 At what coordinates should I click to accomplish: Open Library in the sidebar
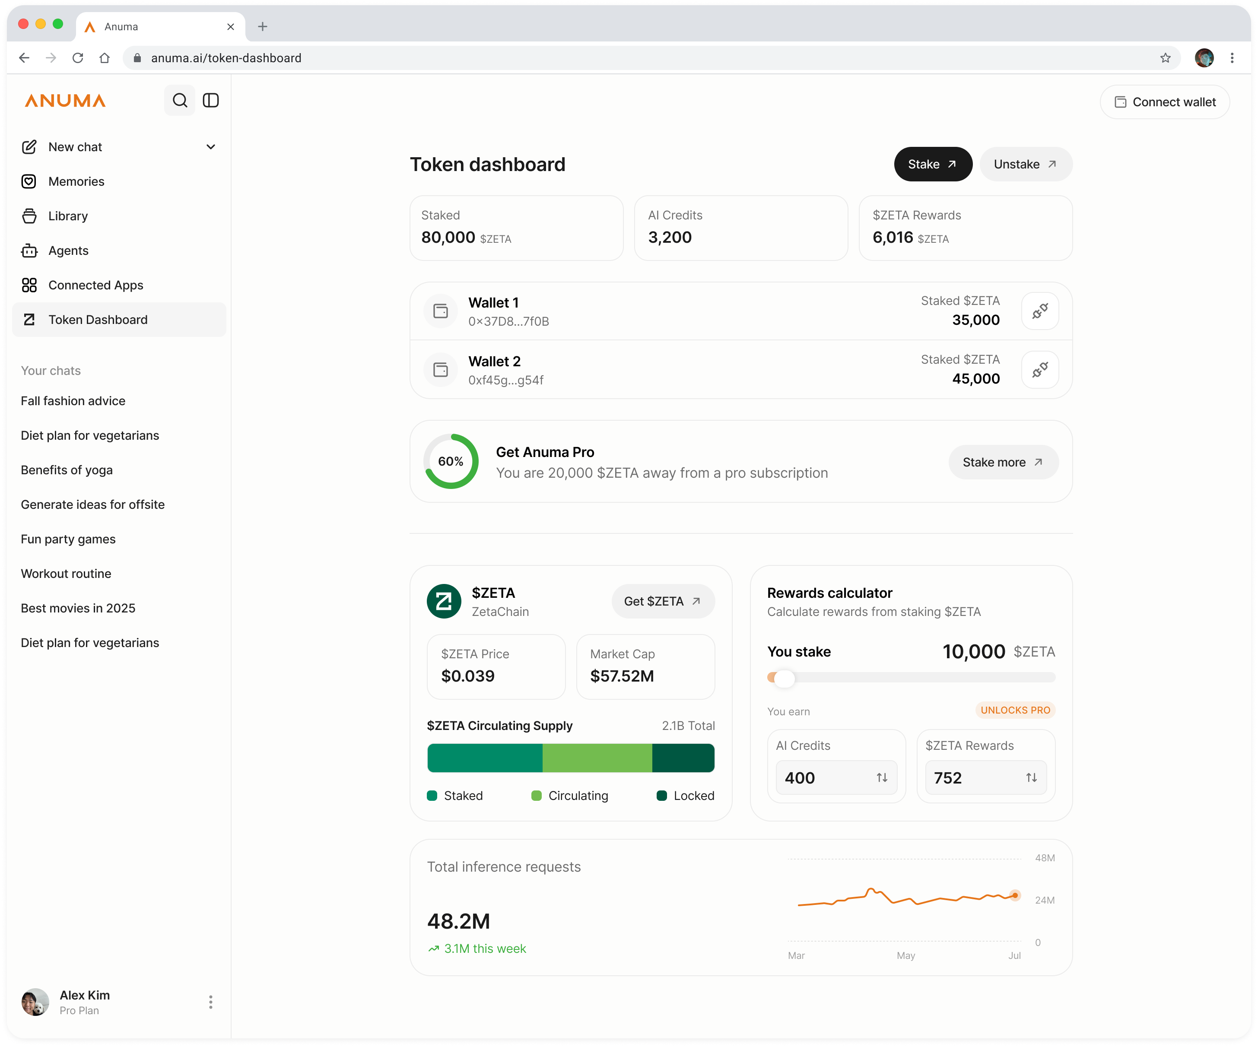(x=119, y=216)
